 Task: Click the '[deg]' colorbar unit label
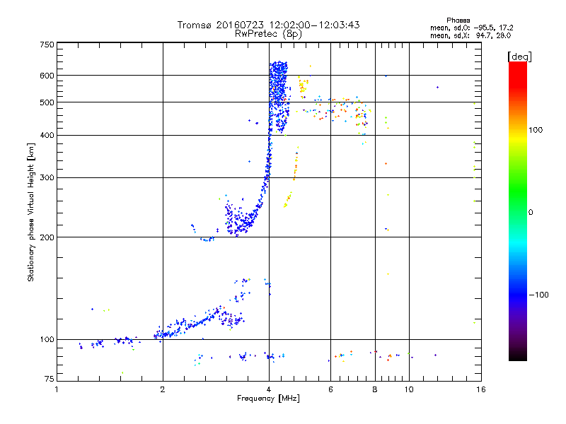pos(519,57)
